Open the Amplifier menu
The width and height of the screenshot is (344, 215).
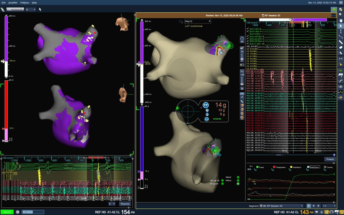click(13, 3)
